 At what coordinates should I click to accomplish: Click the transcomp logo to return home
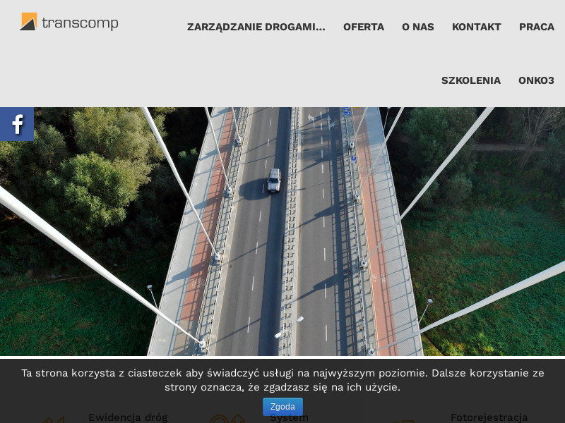(69, 22)
